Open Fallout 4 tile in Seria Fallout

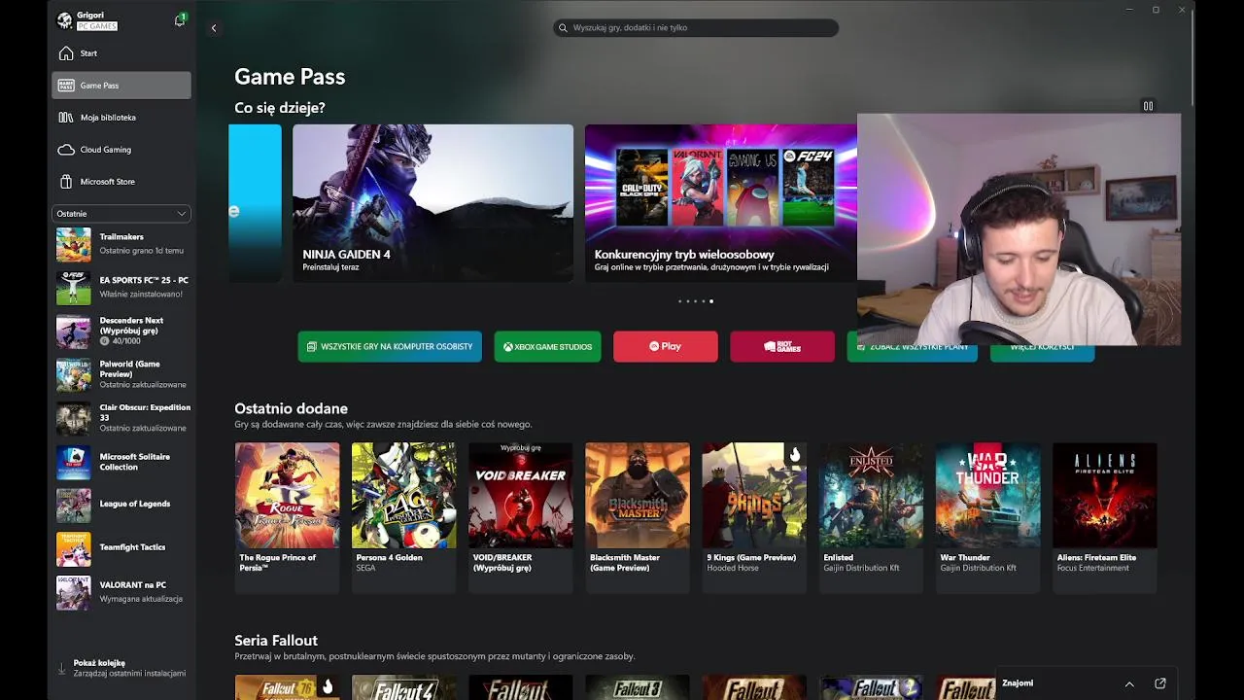404,687
